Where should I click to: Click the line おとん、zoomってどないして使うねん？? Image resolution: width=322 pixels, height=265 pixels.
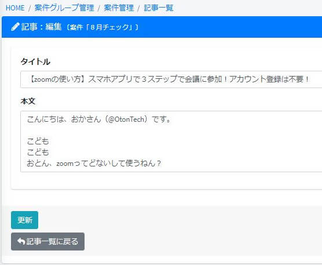[94, 164]
